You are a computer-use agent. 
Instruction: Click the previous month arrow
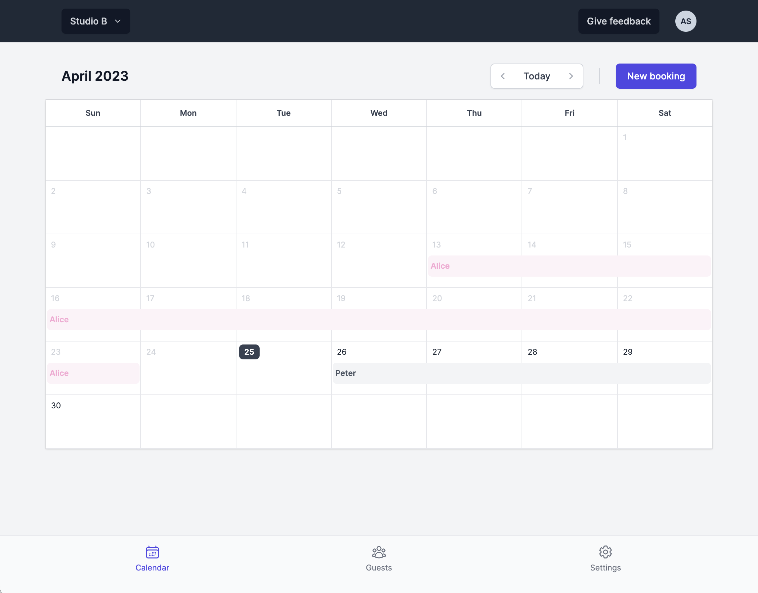click(x=503, y=76)
